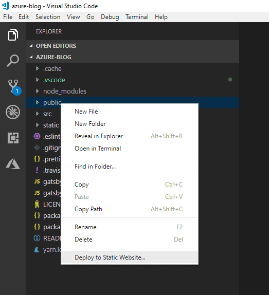Select the .cache folder name

click(52, 69)
